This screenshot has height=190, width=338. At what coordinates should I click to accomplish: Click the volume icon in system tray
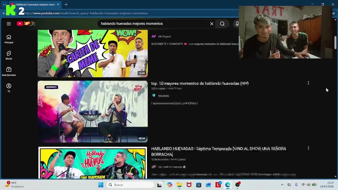point(308,185)
